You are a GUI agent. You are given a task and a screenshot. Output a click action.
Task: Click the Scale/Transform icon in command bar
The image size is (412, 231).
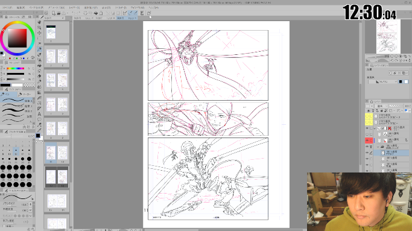[101, 13]
